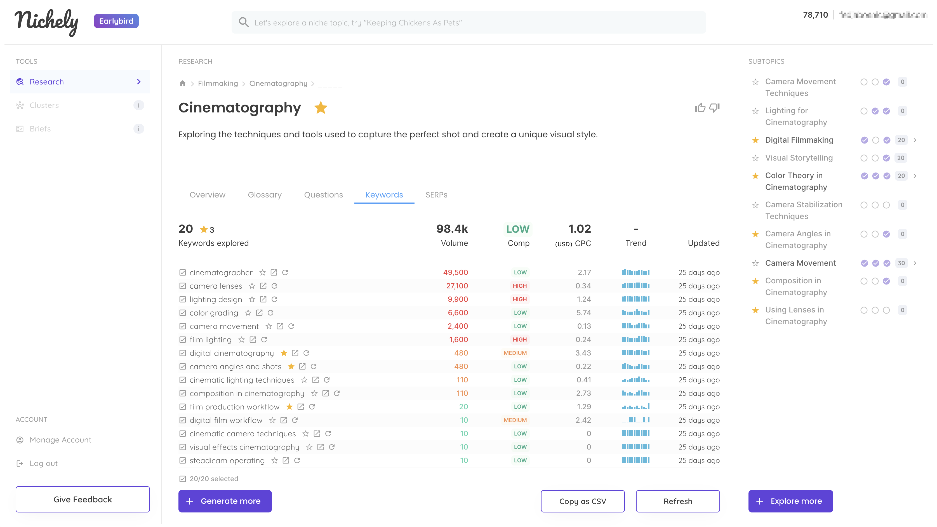The height and width of the screenshot is (527, 937).
Task: Toggle the 20/20 selected checkbox
Action: point(183,479)
